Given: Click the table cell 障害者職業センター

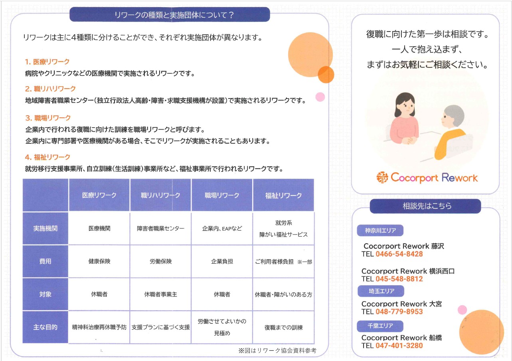Looking at the screenshot, I should pyautogui.click(x=161, y=229).
